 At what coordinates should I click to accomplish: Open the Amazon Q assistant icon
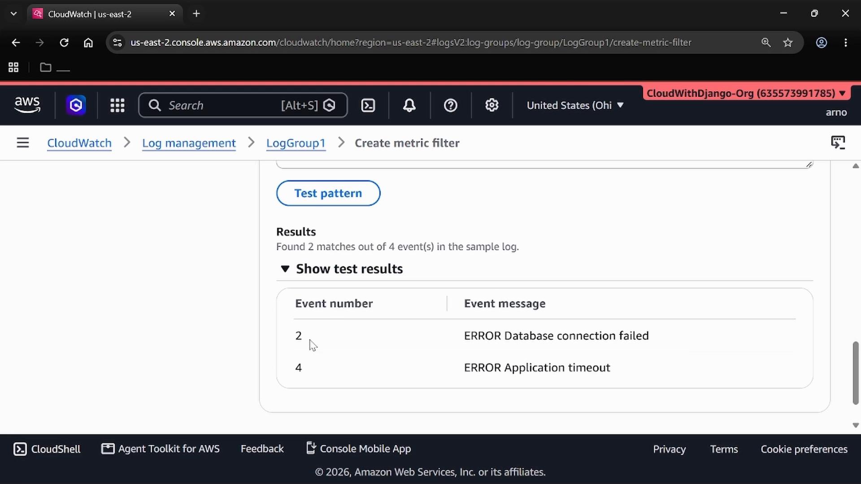coord(76,105)
